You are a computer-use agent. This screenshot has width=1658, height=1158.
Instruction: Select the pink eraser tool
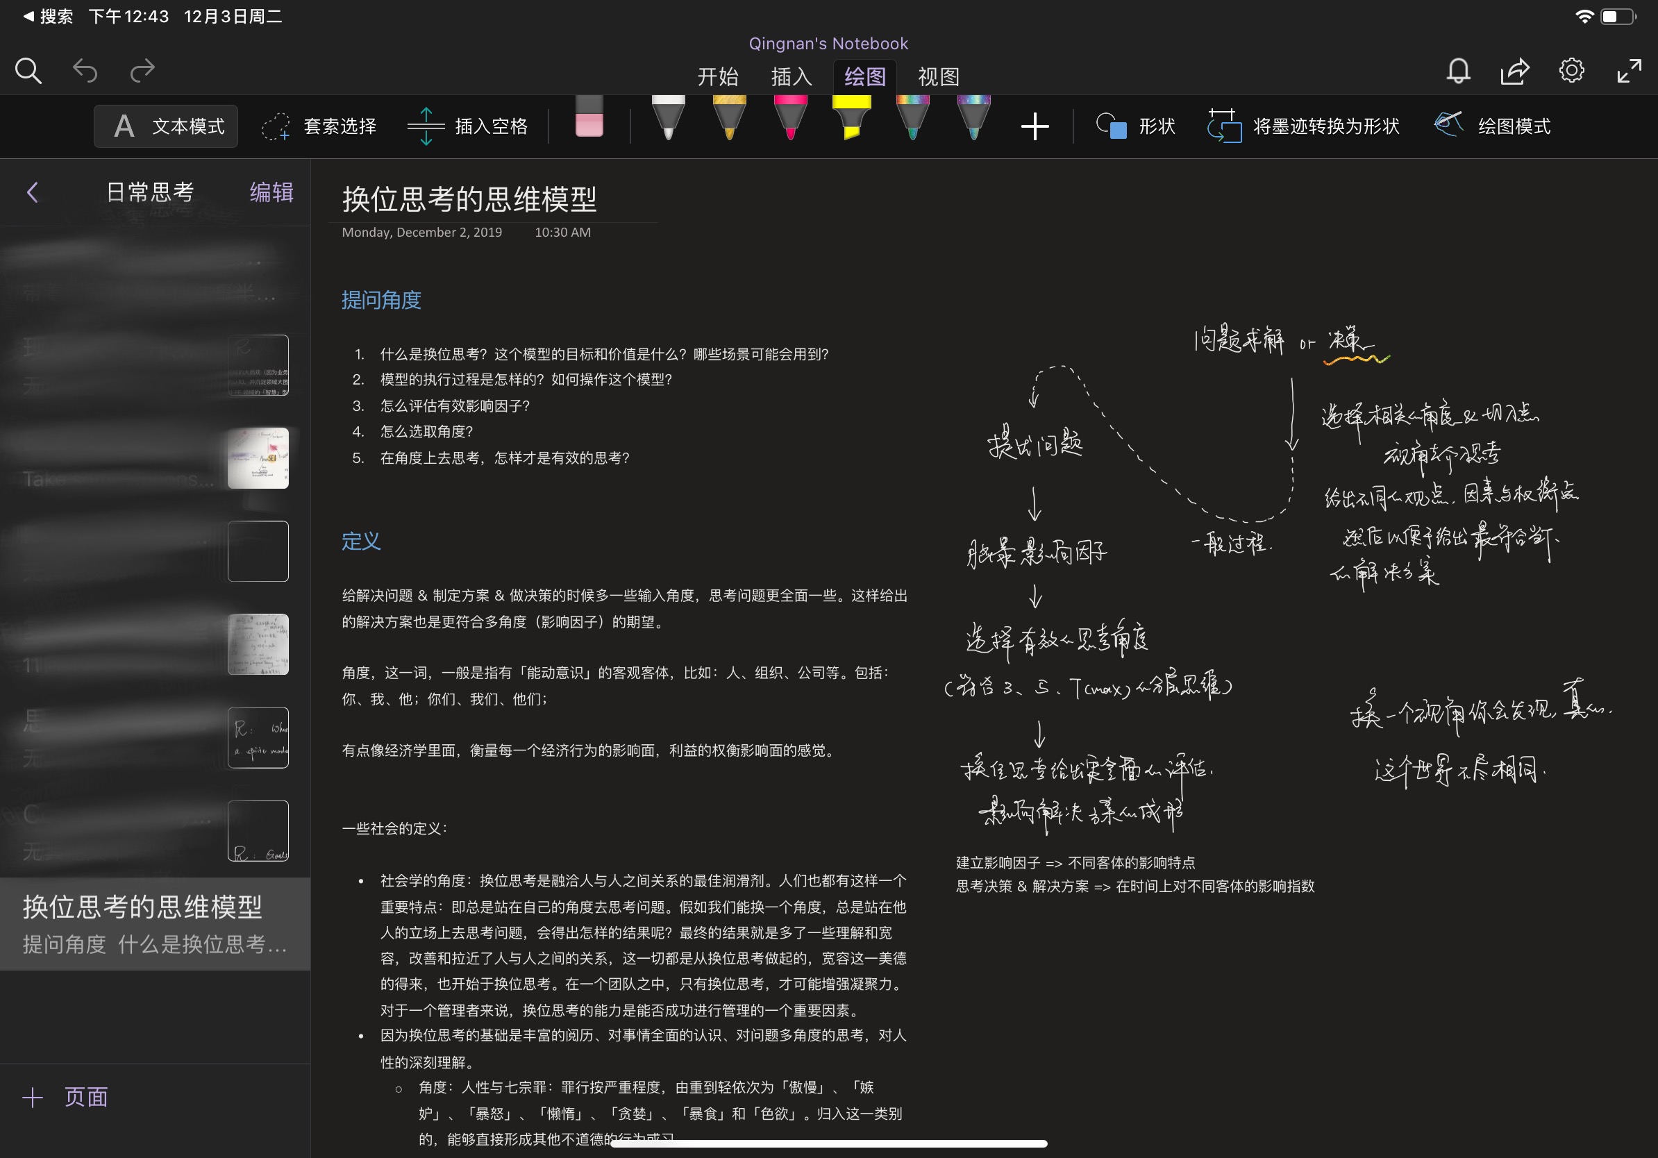[x=589, y=118]
